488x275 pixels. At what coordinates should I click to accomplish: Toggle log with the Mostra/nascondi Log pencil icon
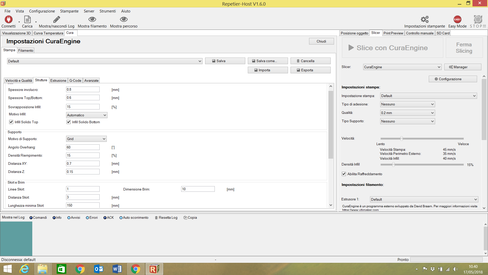pyautogui.click(x=56, y=20)
